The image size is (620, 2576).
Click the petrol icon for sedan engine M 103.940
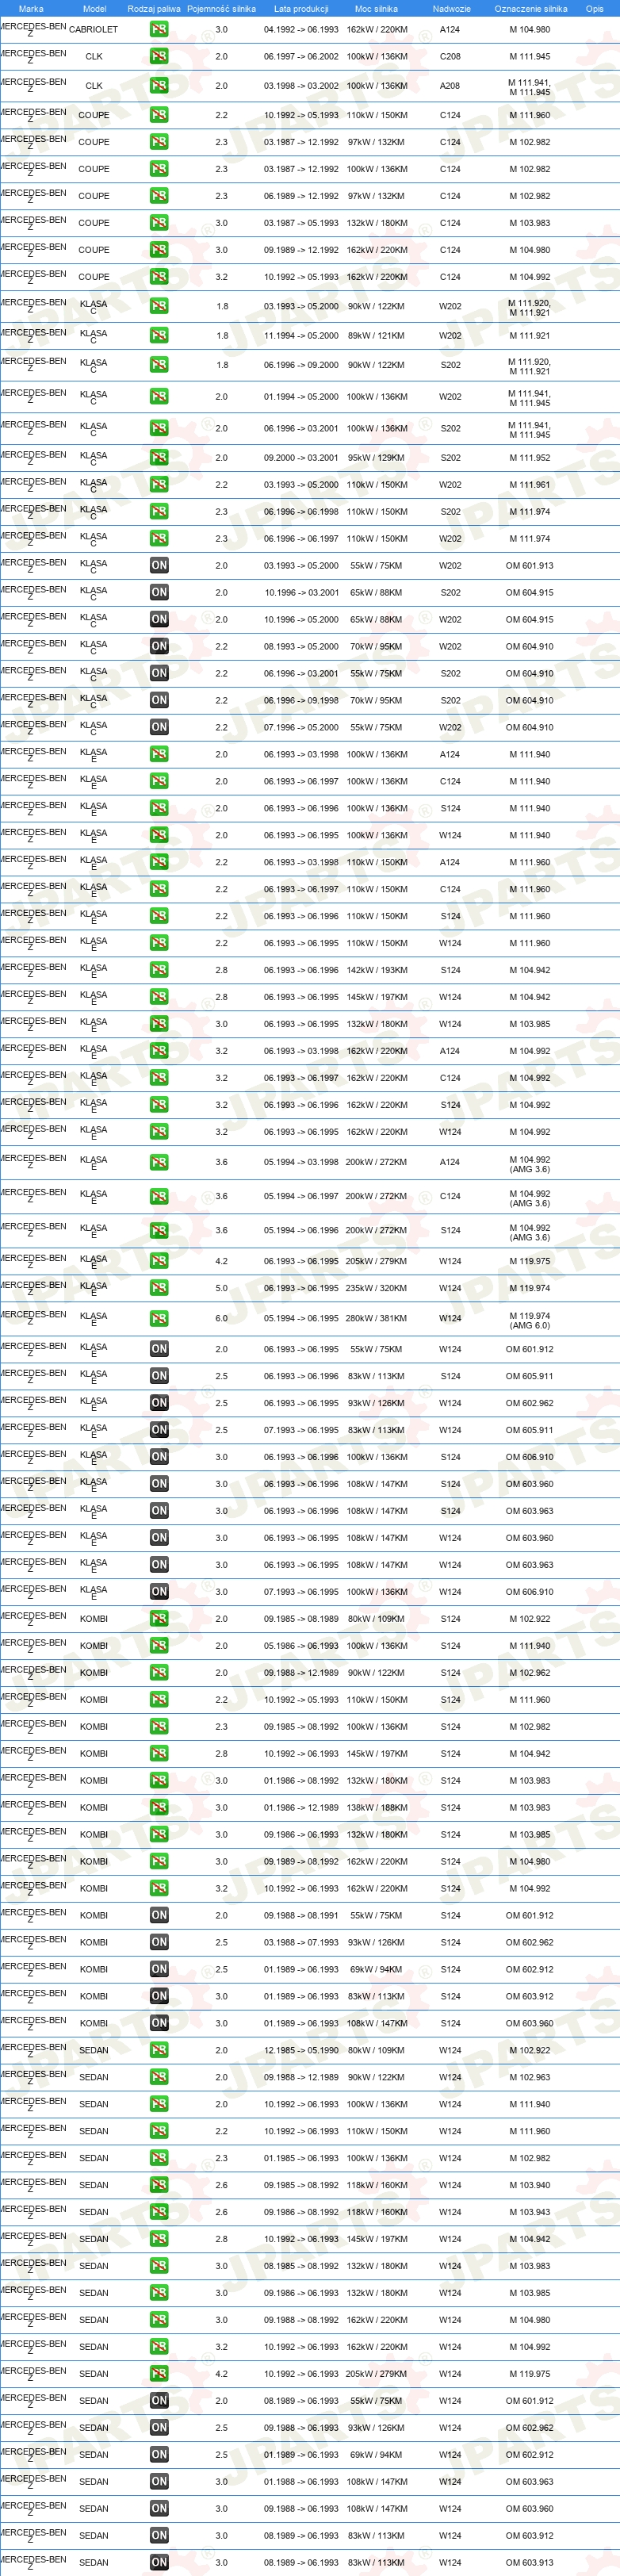pos(159,2185)
